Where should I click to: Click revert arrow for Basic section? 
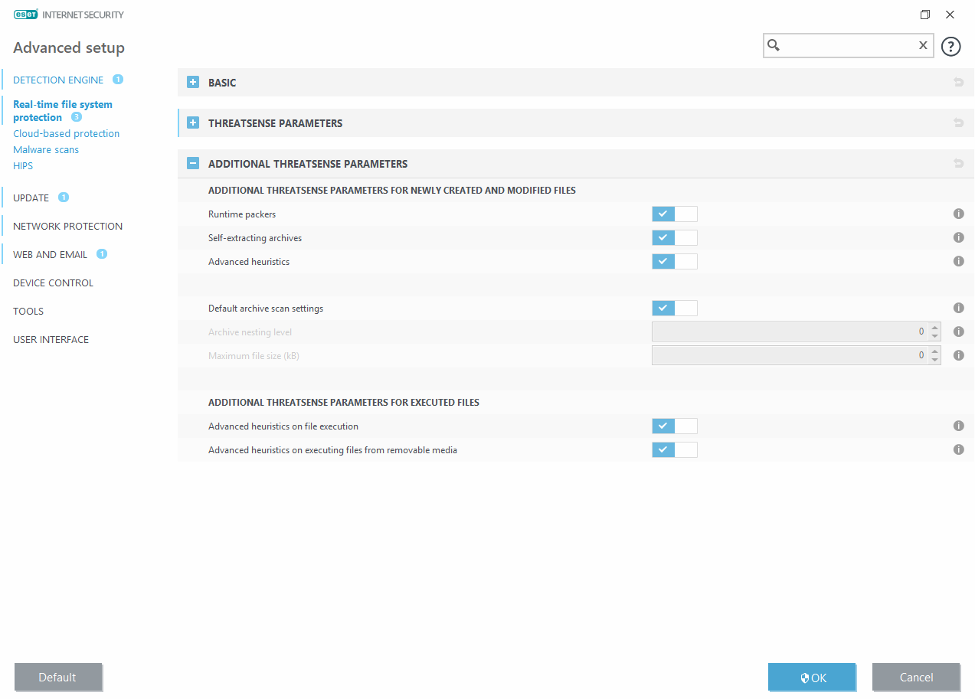[958, 83]
